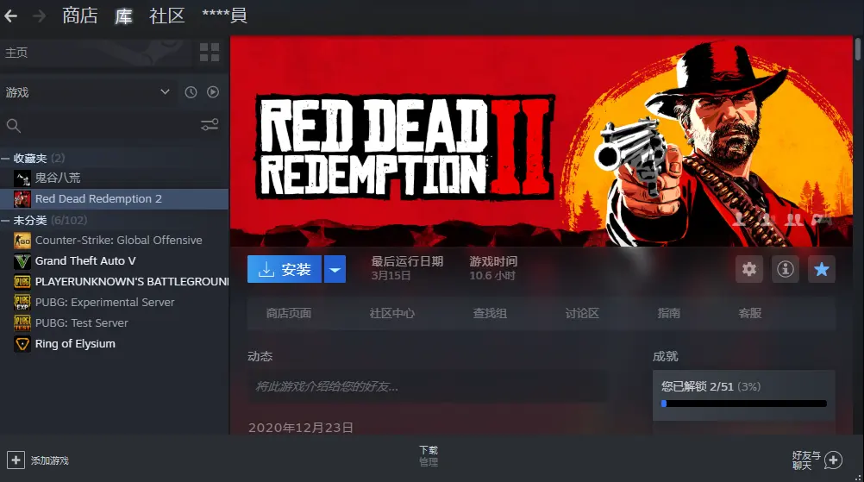The height and width of the screenshot is (482, 864).
Task: Select Ring of Elysium
Action: (x=114, y=344)
